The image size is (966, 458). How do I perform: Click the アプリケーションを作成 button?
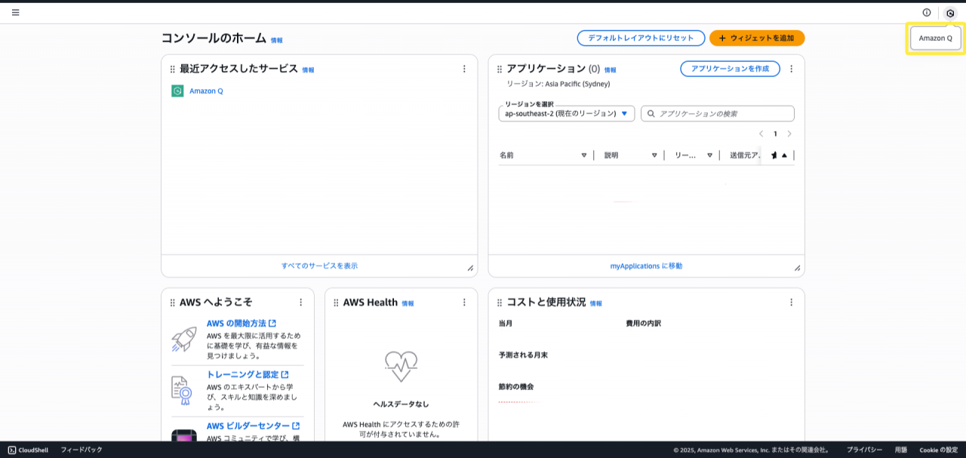tap(730, 69)
